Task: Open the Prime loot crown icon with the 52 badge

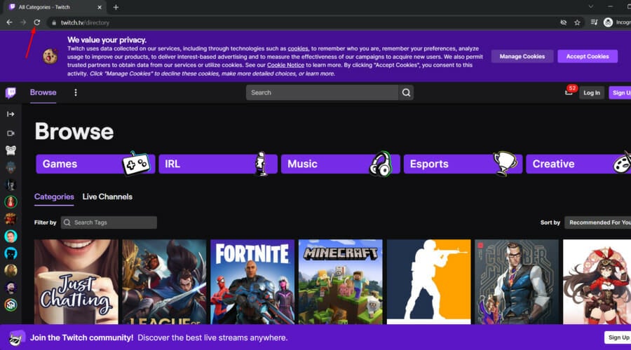Action: (569, 92)
